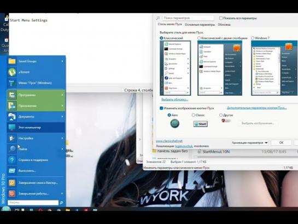
Task: Click the 13/08/17 8:45 date in Explorer
Action: point(274,152)
